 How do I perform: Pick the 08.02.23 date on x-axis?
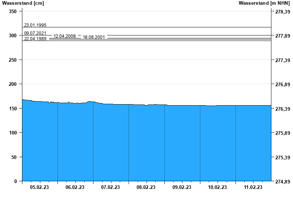146,187
